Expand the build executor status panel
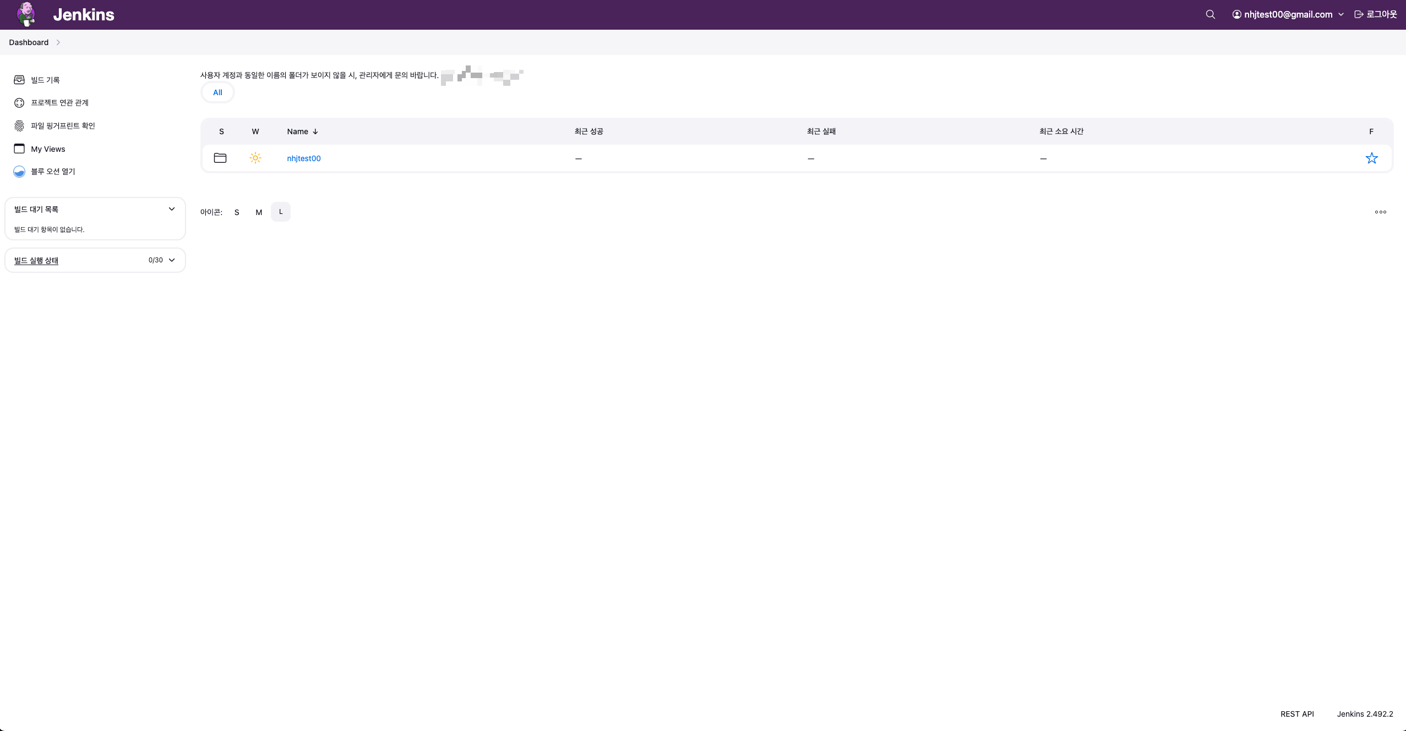The height and width of the screenshot is (731, 1406). point(172,260)
